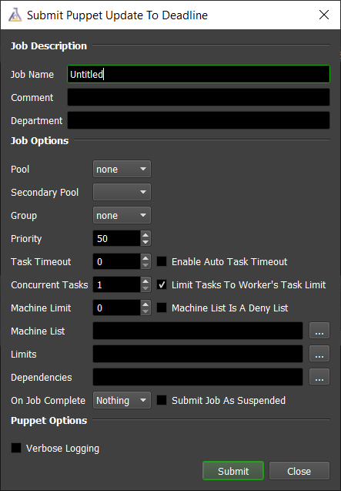
Task: Click the Deadline flask icon in title bar
Action: (x=15, y=15)
